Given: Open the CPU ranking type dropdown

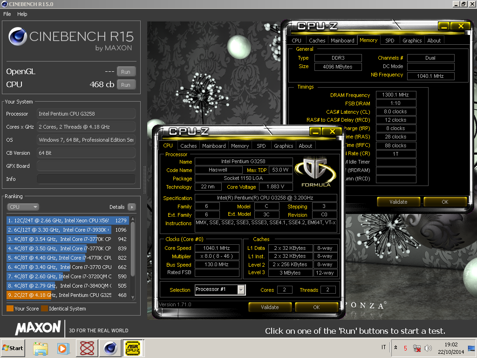Looking at the screenshot, I should click(x=23, y=207).
